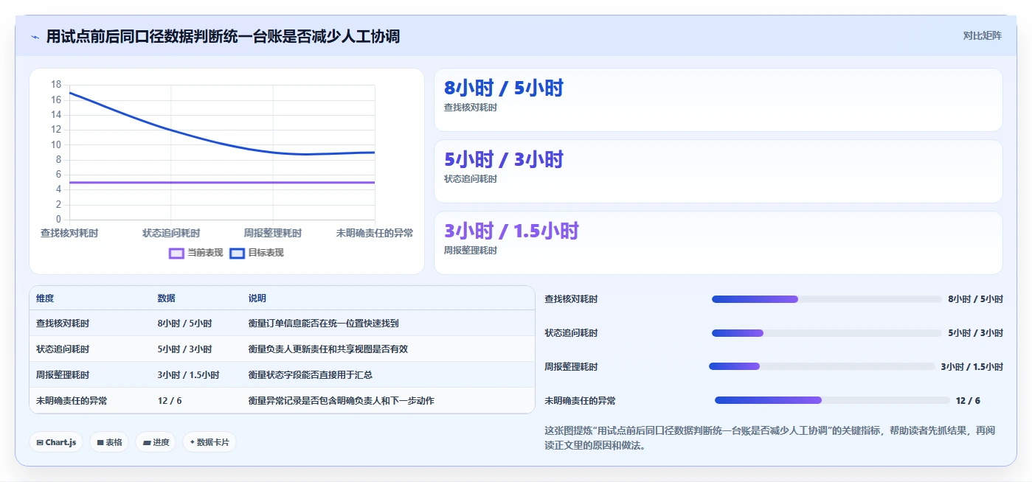Click description 衡量负责人更新责任和共享视图是否有效

point(328,349)
